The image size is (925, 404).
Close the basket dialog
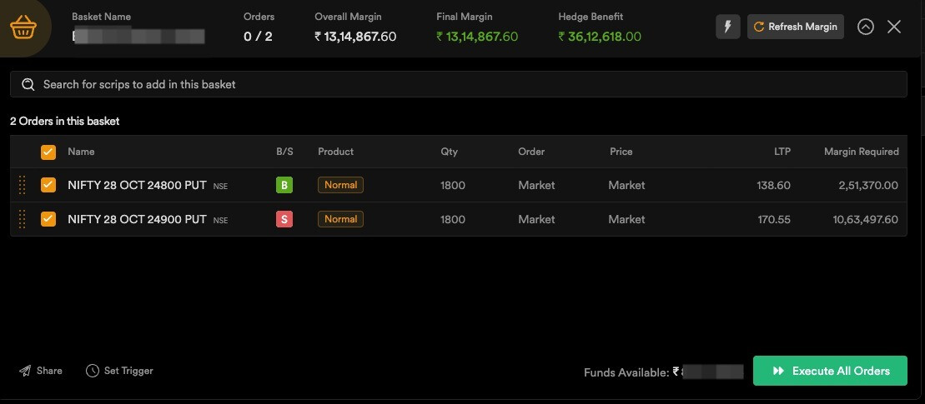coord(894,27)
